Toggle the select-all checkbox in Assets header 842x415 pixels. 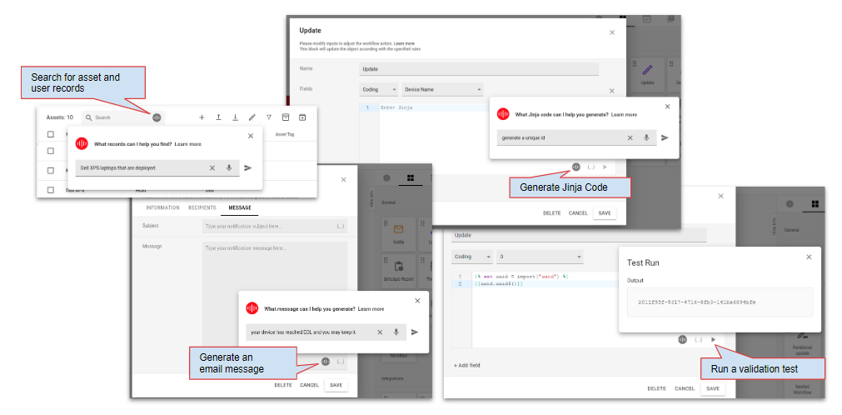tap(51, 134)
